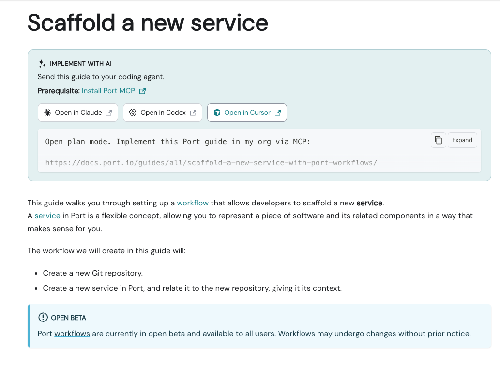The width and height of the screenshot is (500, 365).
Task: Click the 'Create a new Git repository' bullet
Action: coord(93,273)
